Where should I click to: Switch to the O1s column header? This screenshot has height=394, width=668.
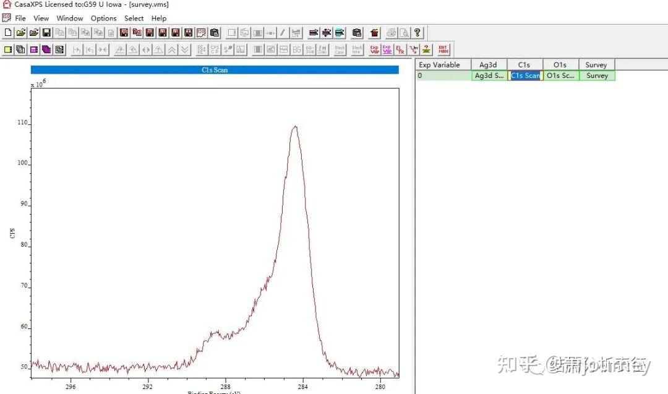click(x=560, y=64)
